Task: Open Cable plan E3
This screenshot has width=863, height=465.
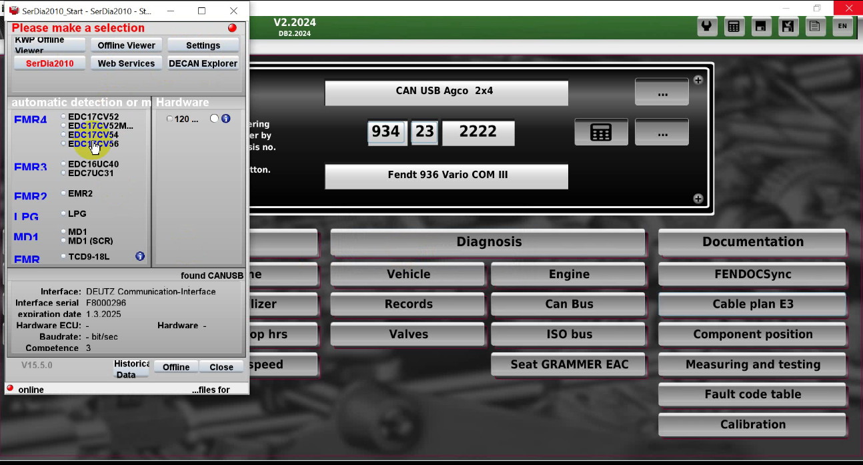Action: click(x=752, y=304)
